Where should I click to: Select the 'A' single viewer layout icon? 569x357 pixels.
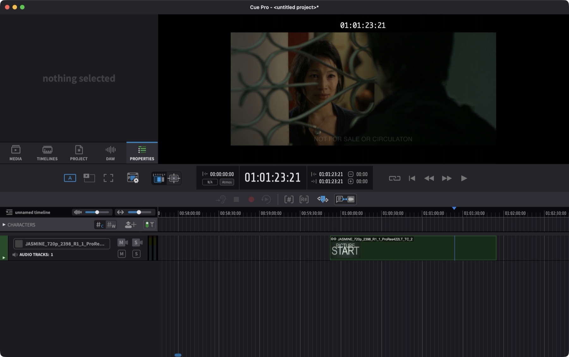pyautogui.click(x=70, y=178)
